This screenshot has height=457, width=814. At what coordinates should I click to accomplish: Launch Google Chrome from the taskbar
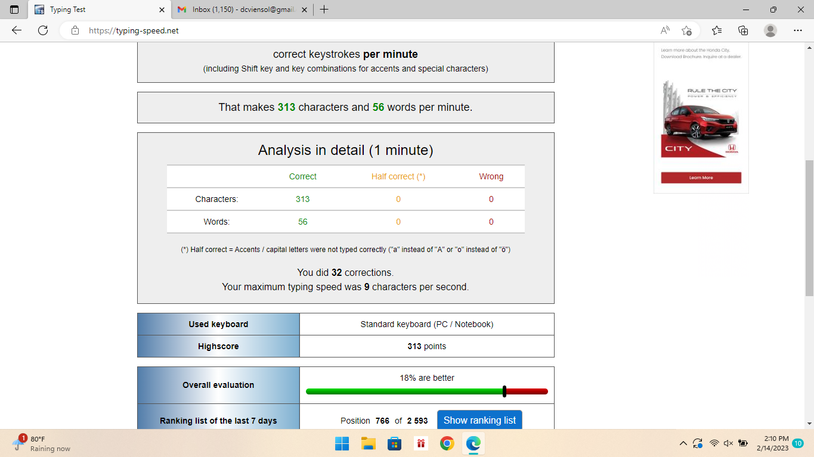[x=447, y=443]
